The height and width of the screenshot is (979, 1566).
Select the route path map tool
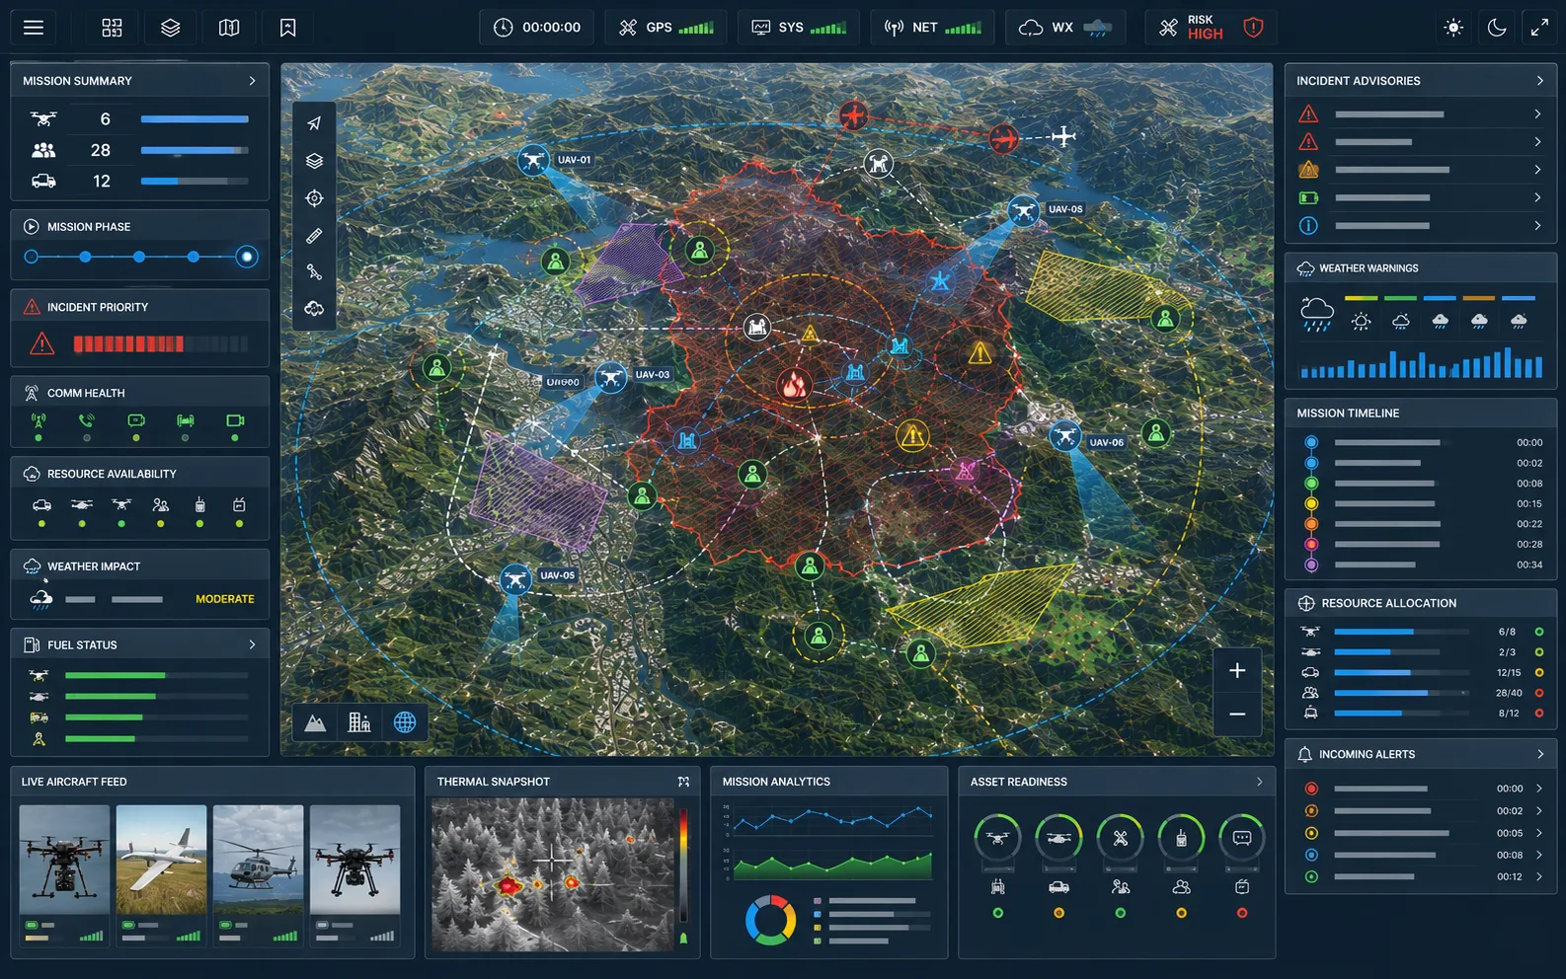[314, 272]
